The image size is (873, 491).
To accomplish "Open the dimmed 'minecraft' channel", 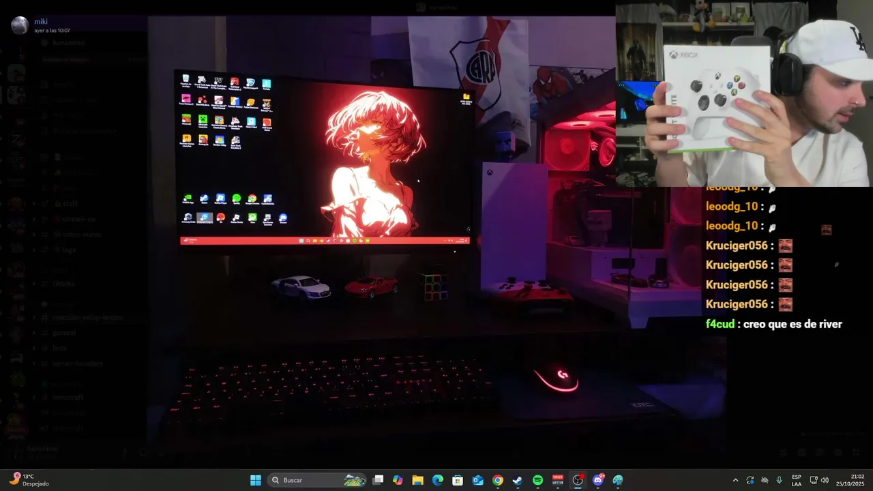I will click(x=68, y=397).
